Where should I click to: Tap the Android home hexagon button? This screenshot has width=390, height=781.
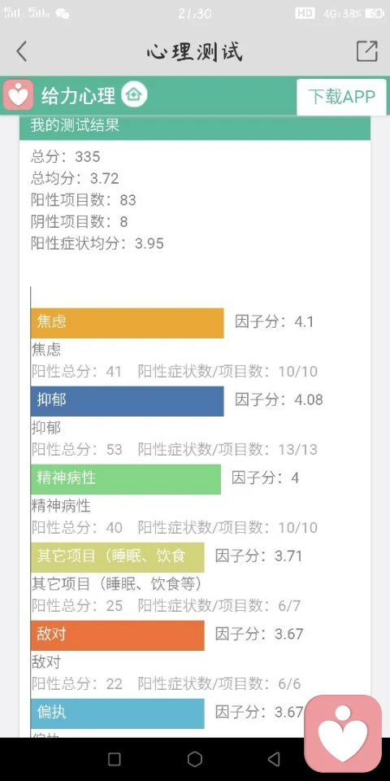(x=195, y=759)
